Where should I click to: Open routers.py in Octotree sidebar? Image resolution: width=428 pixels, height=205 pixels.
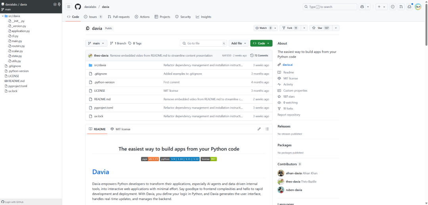coord(18,46)
